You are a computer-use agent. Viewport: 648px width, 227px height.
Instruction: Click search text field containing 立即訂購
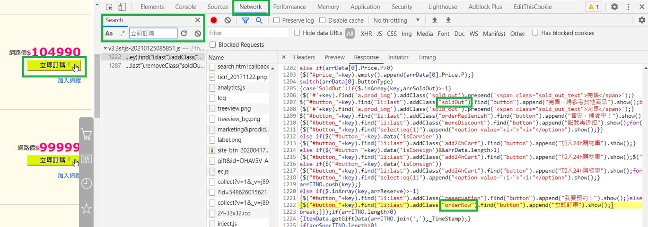click(153, 33)
